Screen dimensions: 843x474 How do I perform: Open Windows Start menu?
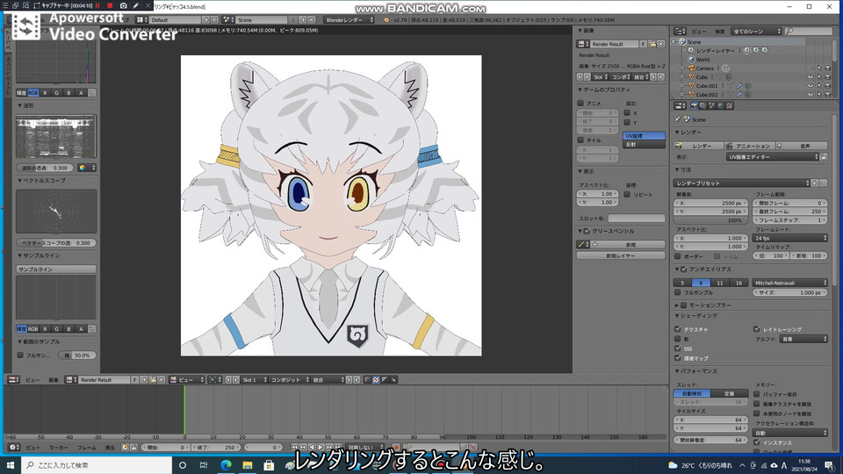point(11,465)
